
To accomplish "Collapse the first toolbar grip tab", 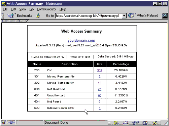I will 10,21.
